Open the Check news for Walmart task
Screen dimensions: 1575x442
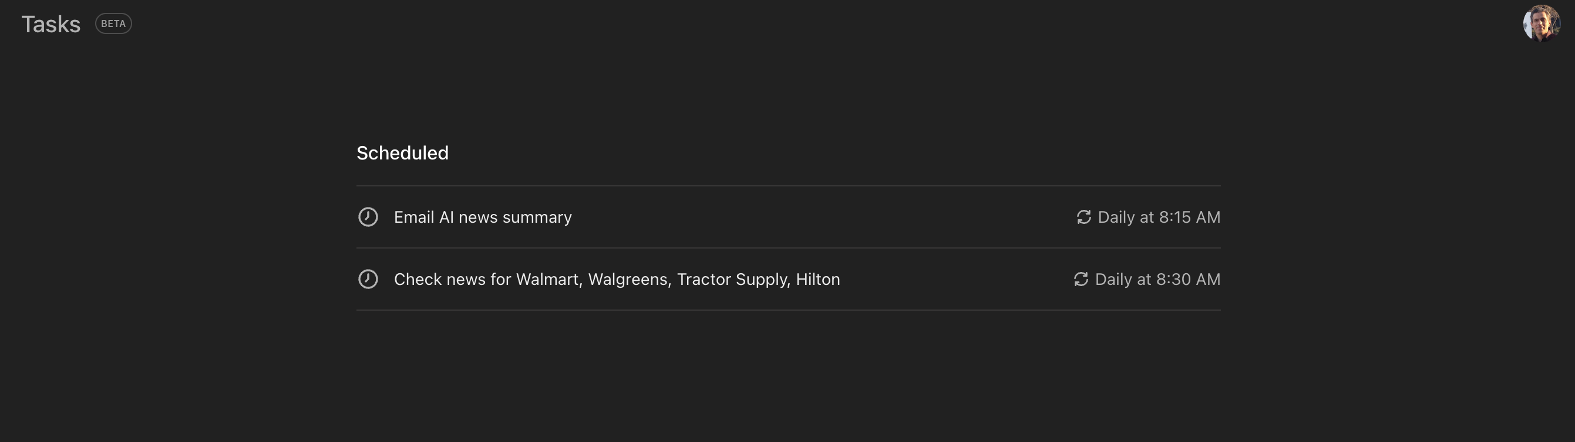(788, 279)
